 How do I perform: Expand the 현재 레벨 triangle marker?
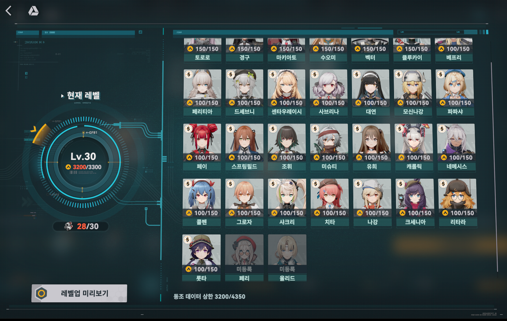[x=62, y=96]
